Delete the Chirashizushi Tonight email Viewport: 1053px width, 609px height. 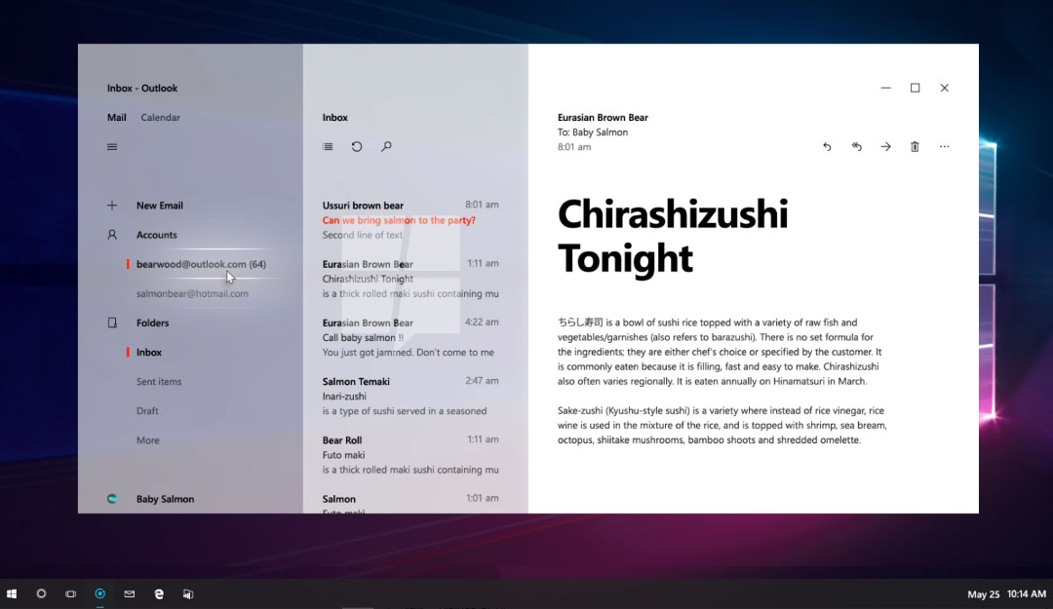pos(915,146)
